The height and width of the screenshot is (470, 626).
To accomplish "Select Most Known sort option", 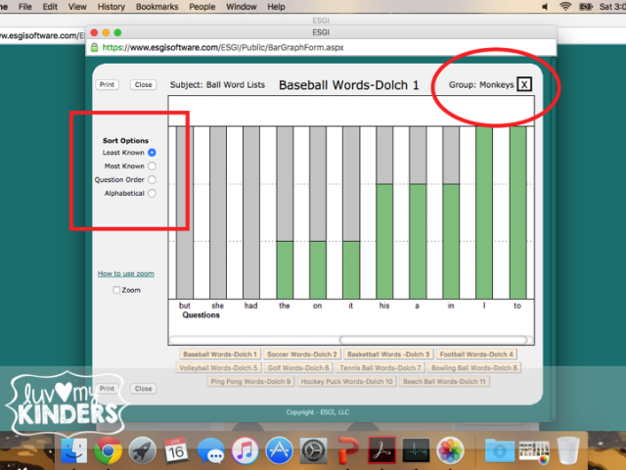I will click(152, 165).
